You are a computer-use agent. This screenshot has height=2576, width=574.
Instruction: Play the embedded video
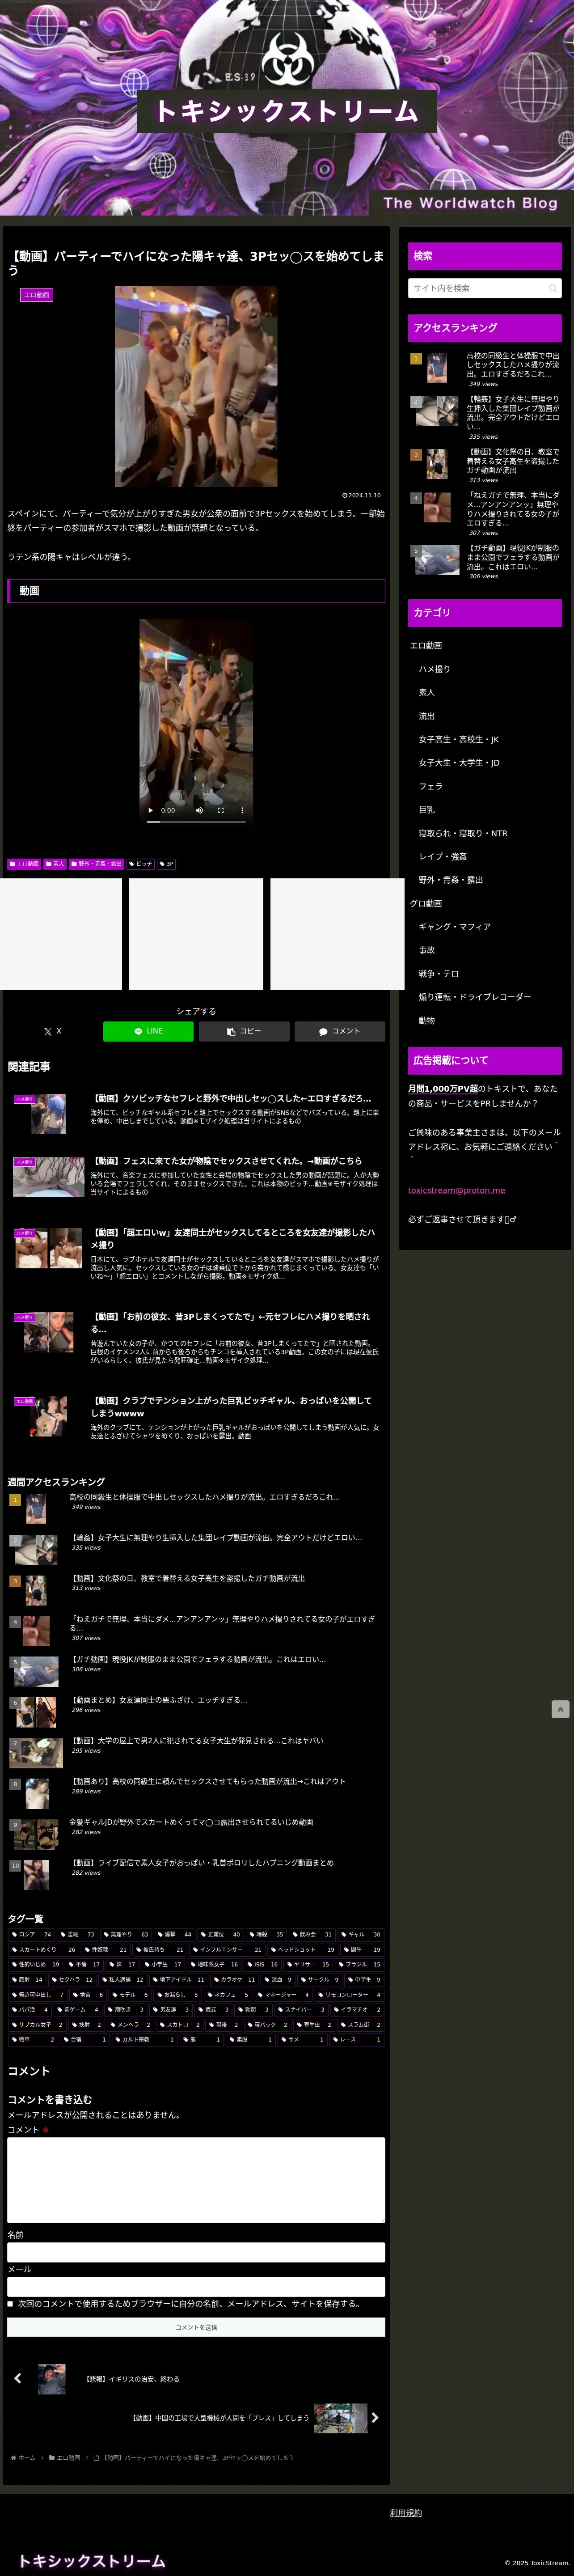151,810
